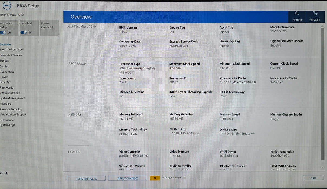Go to Keyboard settings
327x189 pixels.
pos(6,104)
